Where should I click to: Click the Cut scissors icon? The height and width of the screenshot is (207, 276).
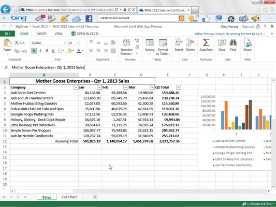[17, 43]
